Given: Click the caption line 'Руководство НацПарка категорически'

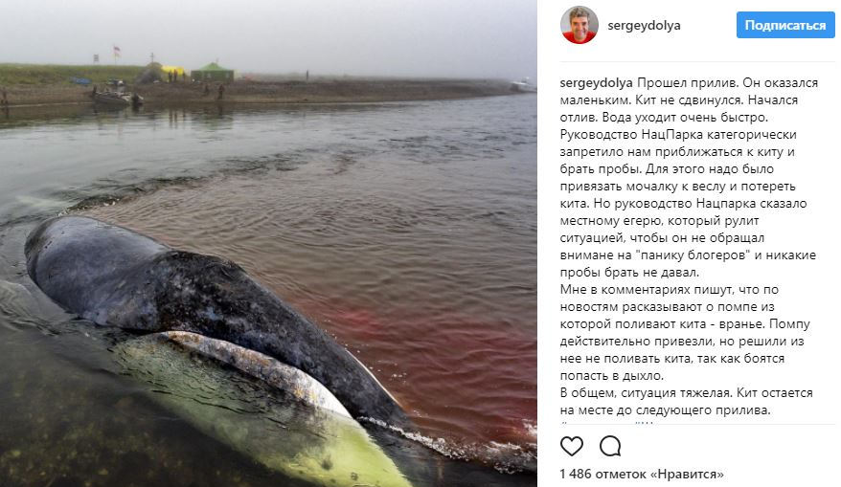Looking at the screenshot, I should tap(678, 135).
